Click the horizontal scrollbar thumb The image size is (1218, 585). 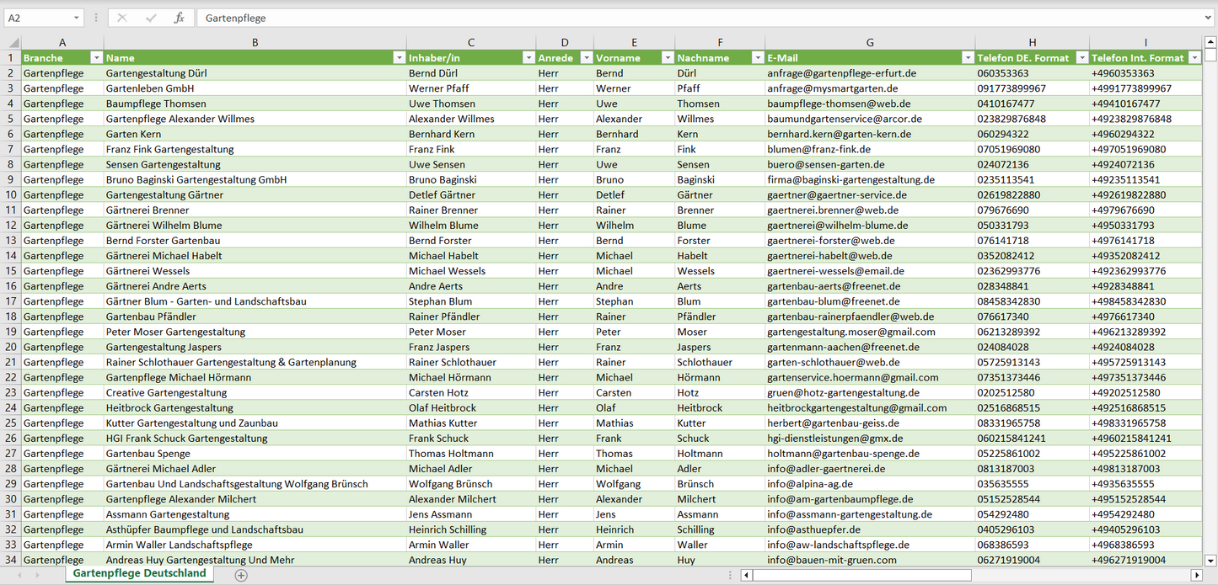point(861,575)
